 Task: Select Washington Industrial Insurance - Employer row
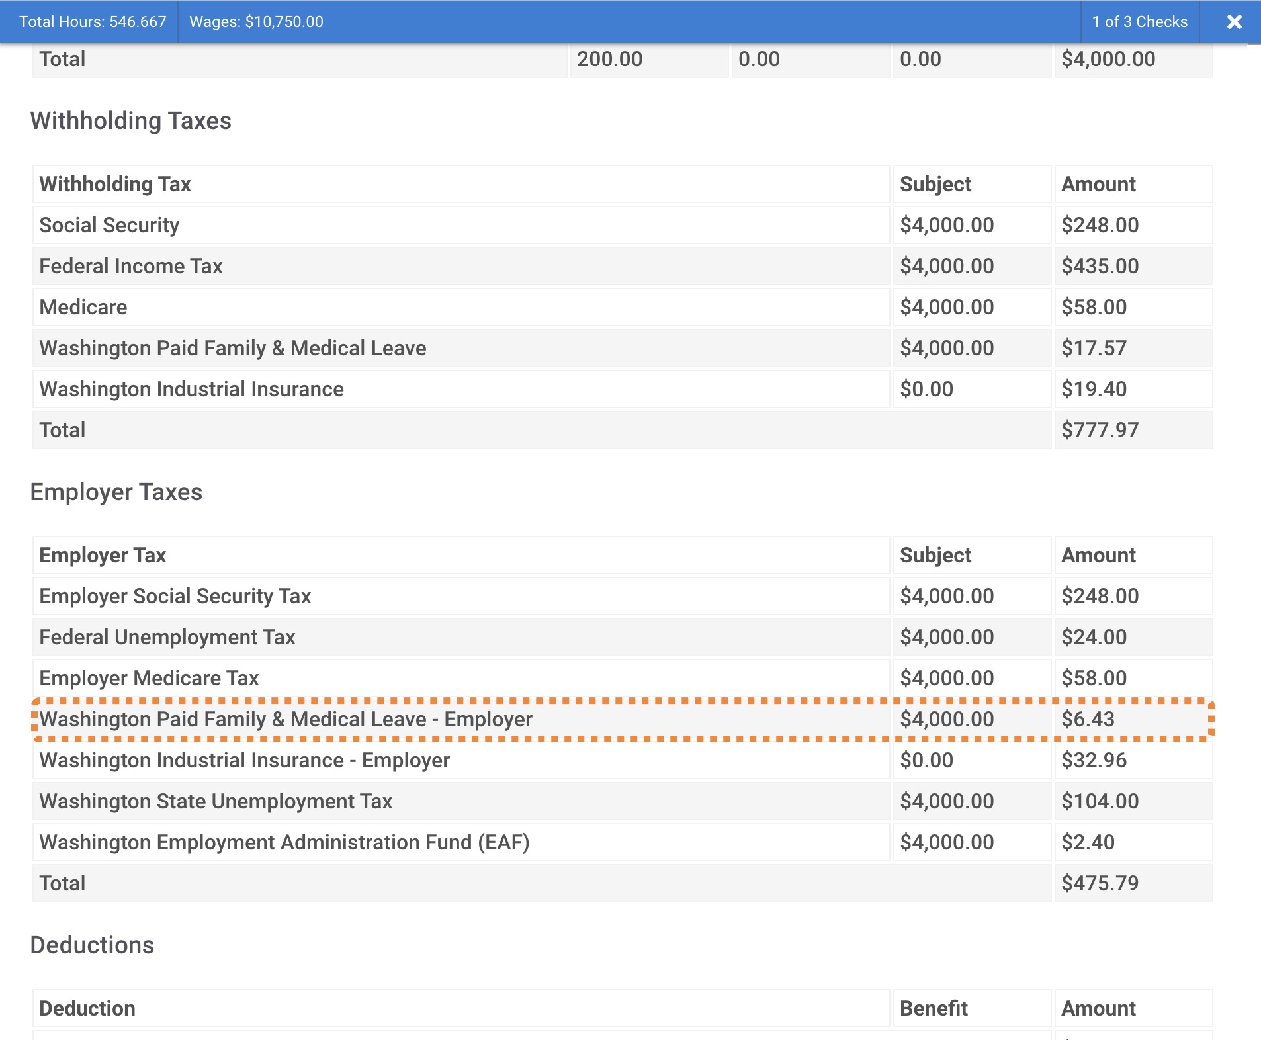click(x=244, y=760)
